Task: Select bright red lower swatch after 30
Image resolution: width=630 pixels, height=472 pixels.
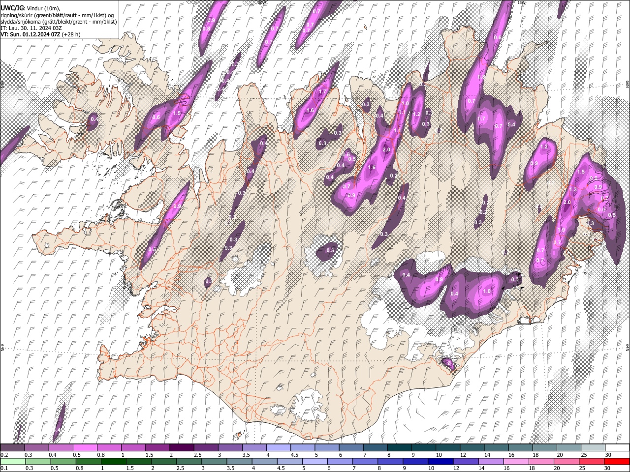Action: [x=616, y=462]
